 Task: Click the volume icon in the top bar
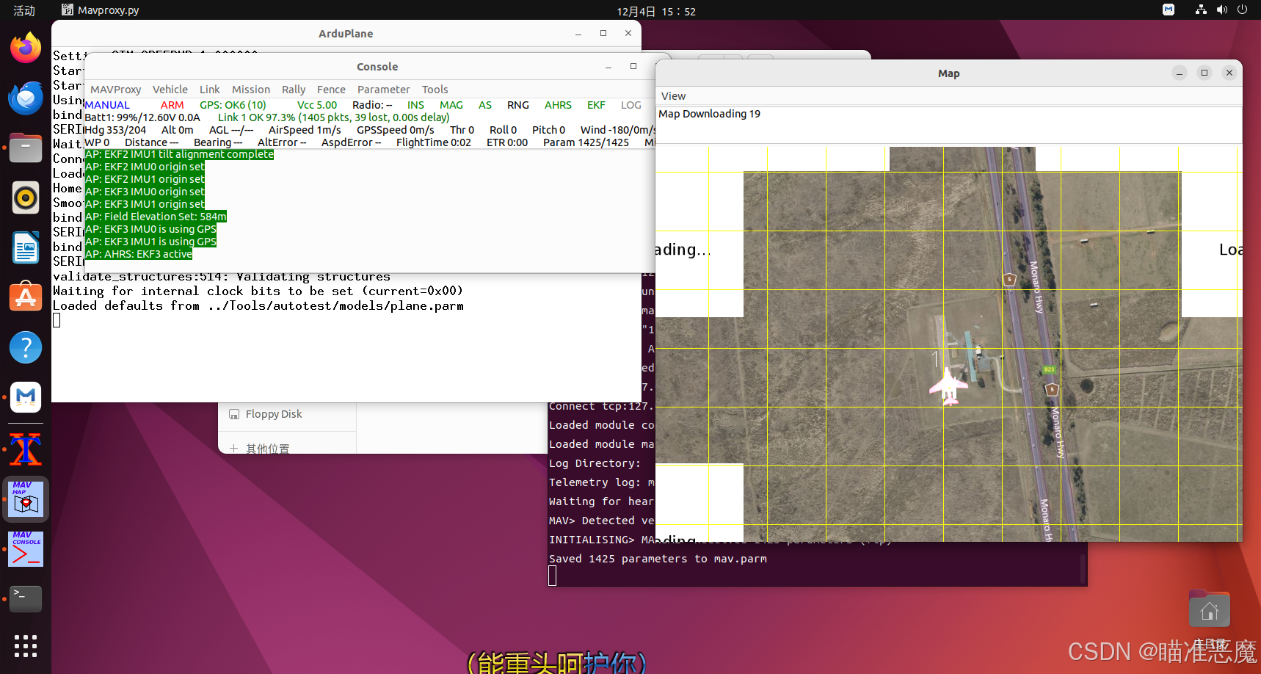pyautogui.click(x=1221, y=10)
